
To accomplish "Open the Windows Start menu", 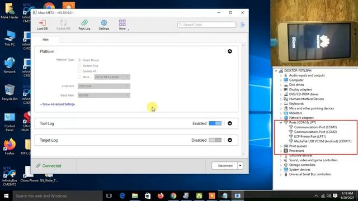I will 6,196.
